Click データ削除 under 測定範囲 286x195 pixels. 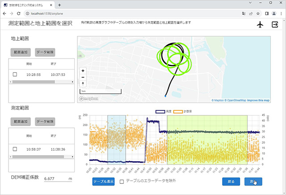tap(45, 122)
